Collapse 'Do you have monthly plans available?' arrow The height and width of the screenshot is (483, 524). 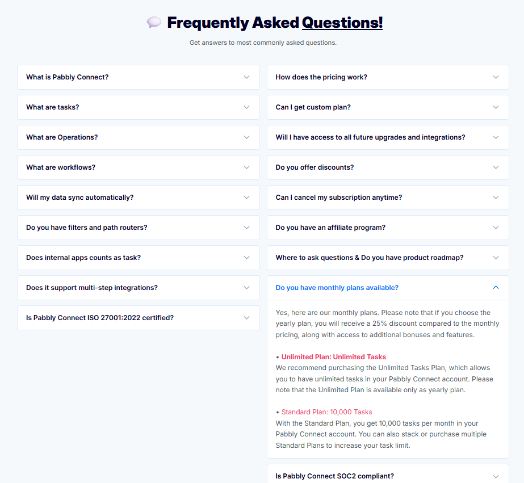[496, 288]
